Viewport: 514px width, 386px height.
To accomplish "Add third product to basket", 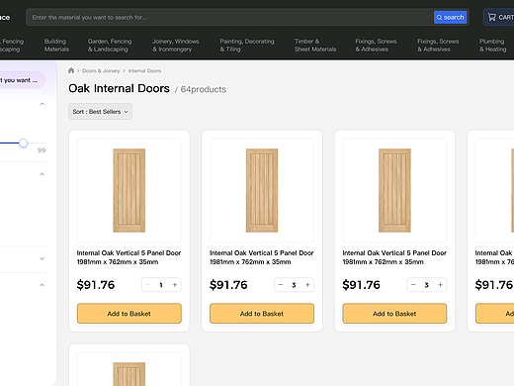I will point(394,314).
